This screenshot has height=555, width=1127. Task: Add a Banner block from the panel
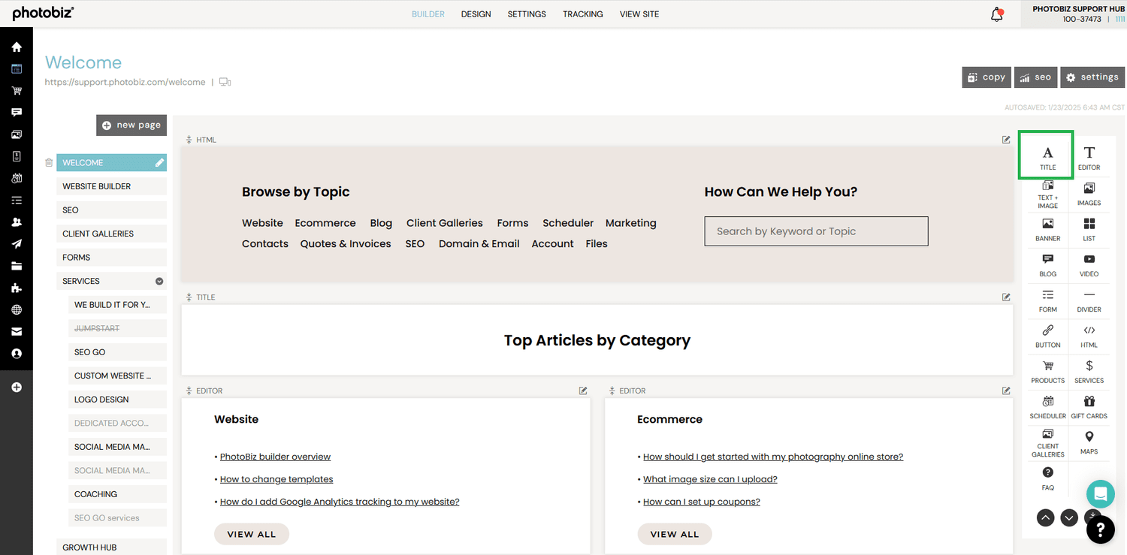point(1047,228)
